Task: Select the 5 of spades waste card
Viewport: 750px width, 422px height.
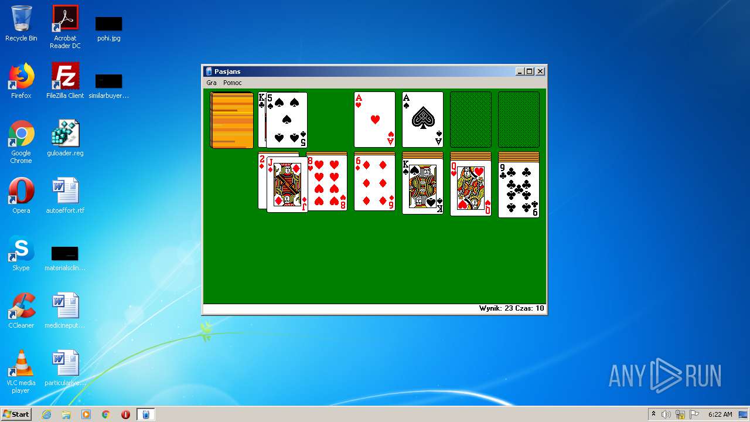Action: click(x=287, y=120)
